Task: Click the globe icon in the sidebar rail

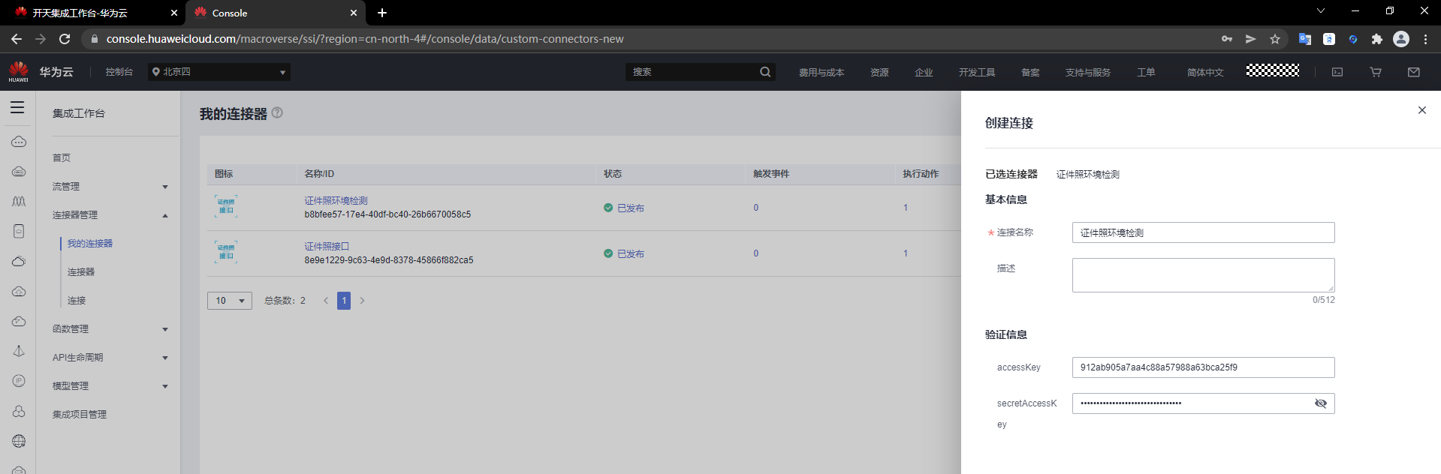Action: [19, 441]
